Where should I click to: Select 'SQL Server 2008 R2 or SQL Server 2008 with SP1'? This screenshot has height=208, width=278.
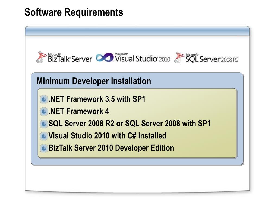coord(129,123)
